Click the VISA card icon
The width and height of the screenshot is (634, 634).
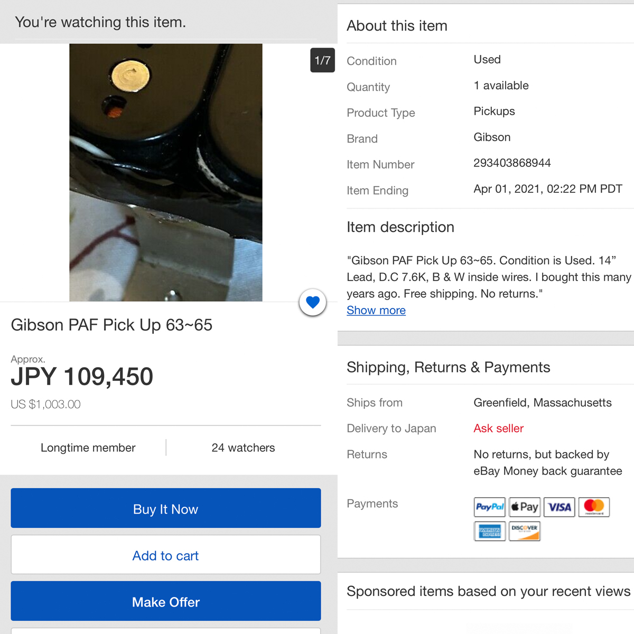pos(560,507)
